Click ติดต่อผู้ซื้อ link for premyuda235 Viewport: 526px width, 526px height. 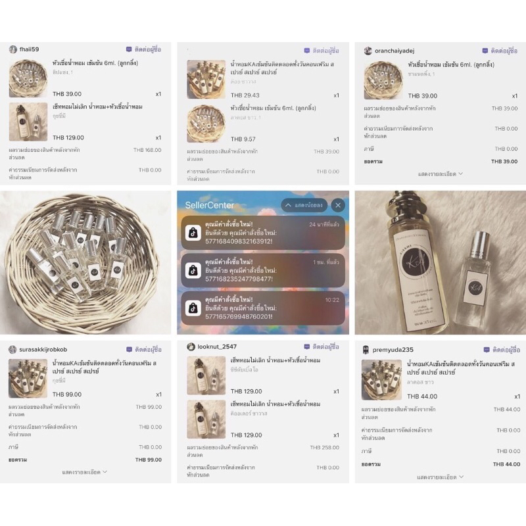tap(506, 350)
